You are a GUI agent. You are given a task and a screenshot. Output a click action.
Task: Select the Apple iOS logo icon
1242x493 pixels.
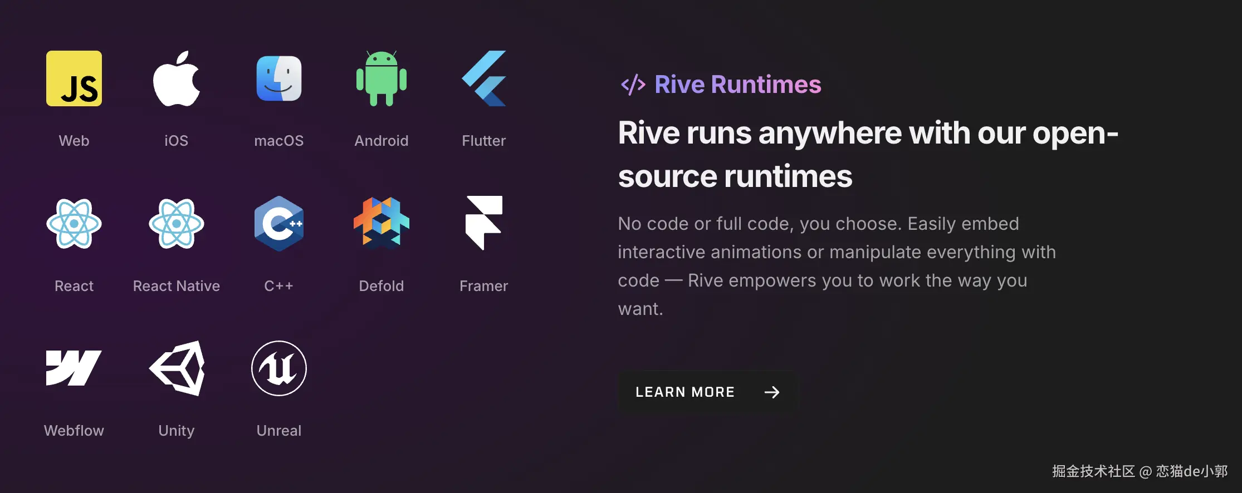pyautogui.click(x=177, y=78)
